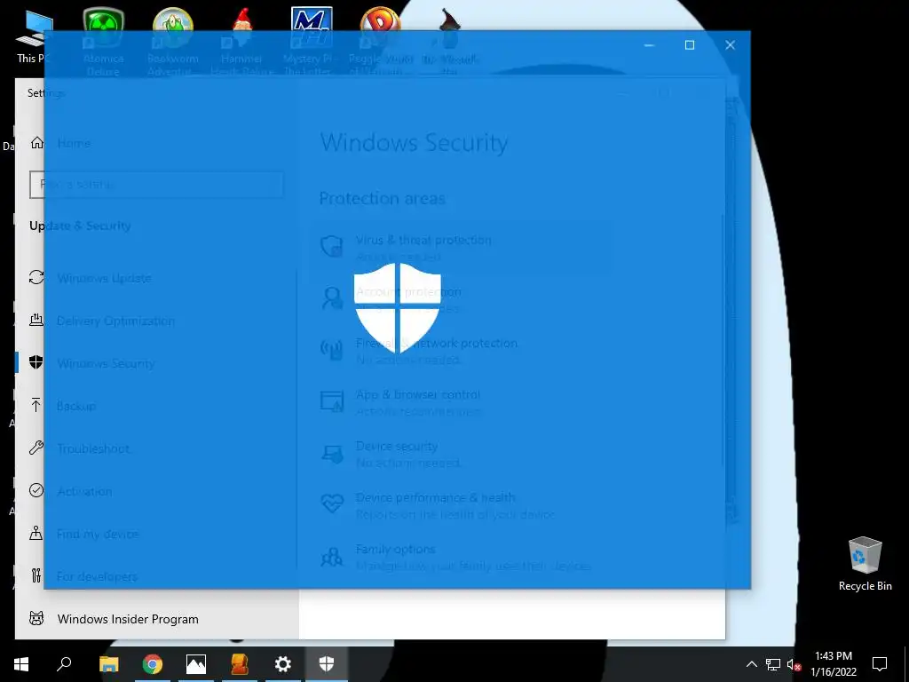
Task: Click Windows Update sync icon in sidebar
Action: pos(36,278)
